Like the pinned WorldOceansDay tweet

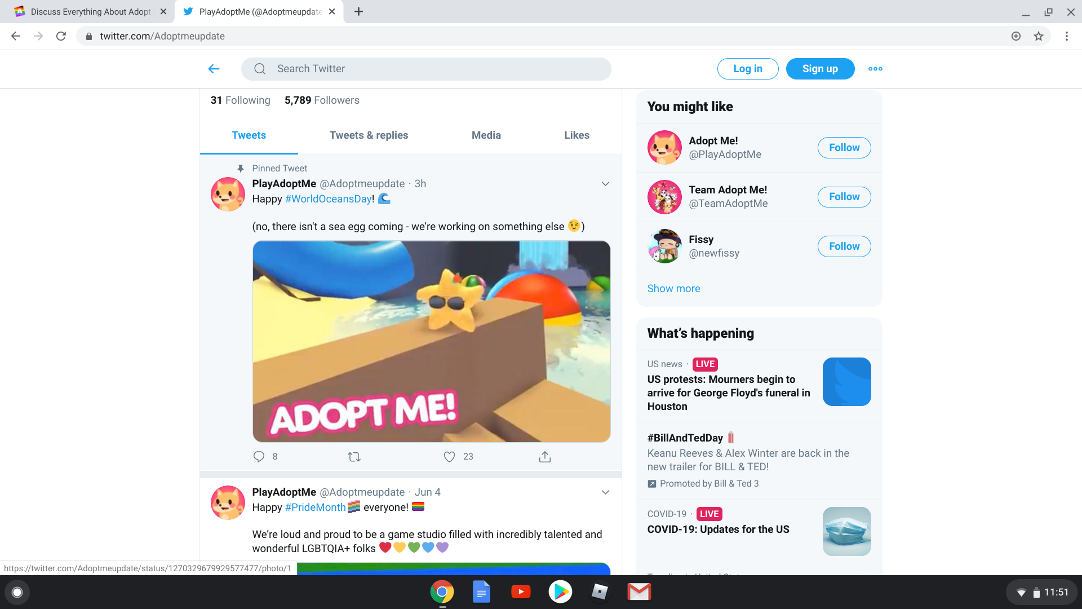click(449, 457)
